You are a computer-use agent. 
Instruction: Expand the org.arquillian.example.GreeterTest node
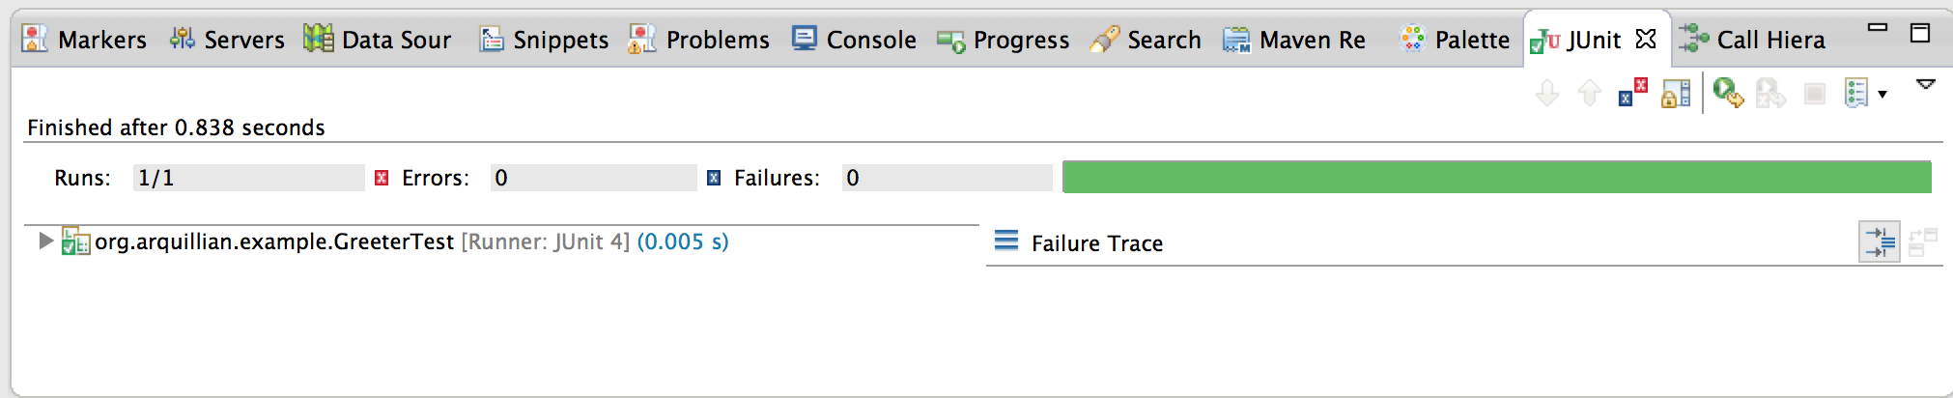click(44, 241)
